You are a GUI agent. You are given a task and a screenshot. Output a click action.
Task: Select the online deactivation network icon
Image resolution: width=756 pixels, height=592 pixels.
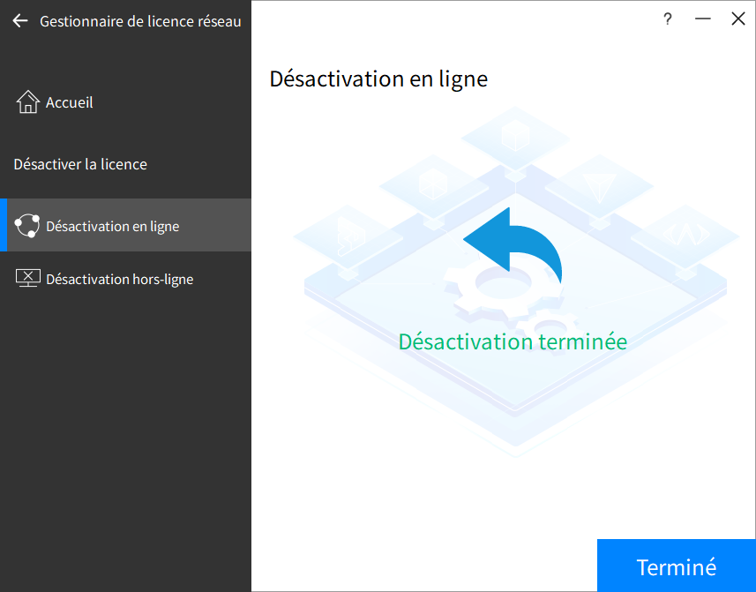tap(27, 226)
